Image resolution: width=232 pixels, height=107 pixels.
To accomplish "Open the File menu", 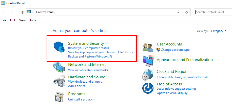I will [4, 20].
